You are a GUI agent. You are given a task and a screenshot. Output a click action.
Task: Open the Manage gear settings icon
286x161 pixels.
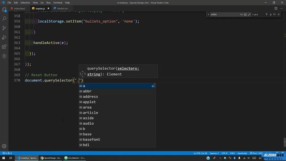coord(4,146)
